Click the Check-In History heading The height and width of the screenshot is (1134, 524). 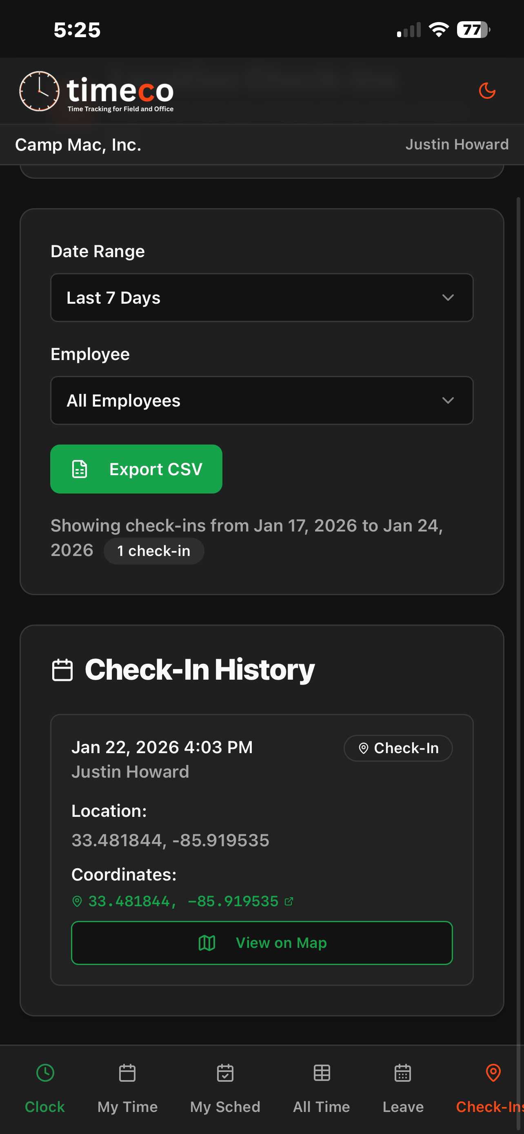point(199,669)
